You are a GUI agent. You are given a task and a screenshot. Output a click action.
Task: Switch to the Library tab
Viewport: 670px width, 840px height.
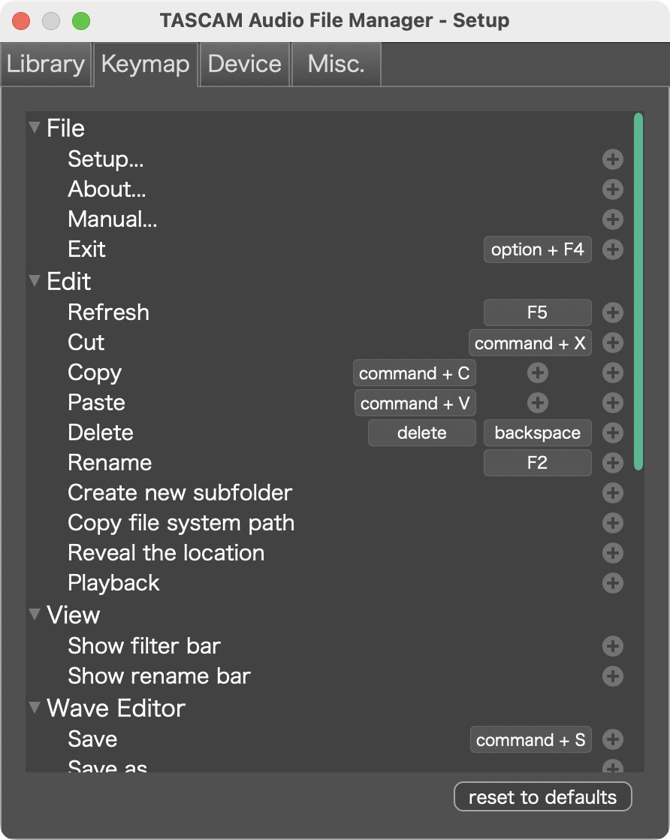pos(46,65)
